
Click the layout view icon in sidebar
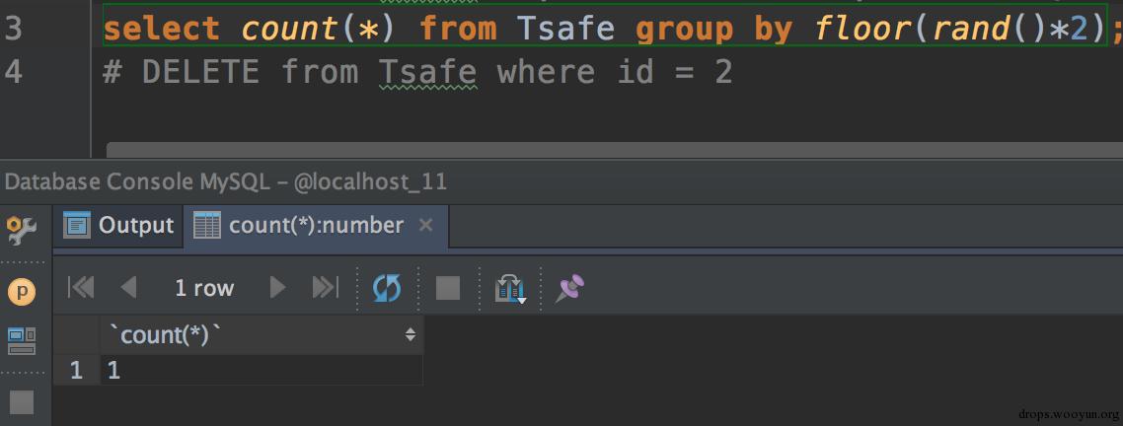(22, 340)
